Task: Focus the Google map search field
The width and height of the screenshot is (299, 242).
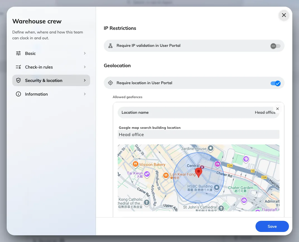Action: point(199,135)
